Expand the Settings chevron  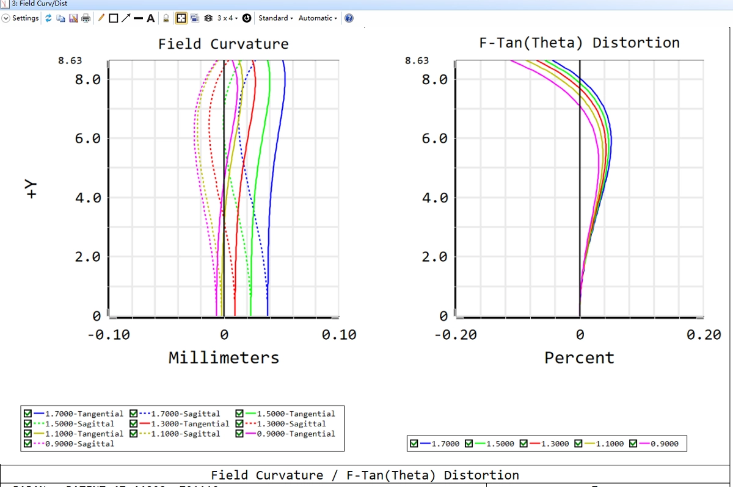(x=6, y=18)
